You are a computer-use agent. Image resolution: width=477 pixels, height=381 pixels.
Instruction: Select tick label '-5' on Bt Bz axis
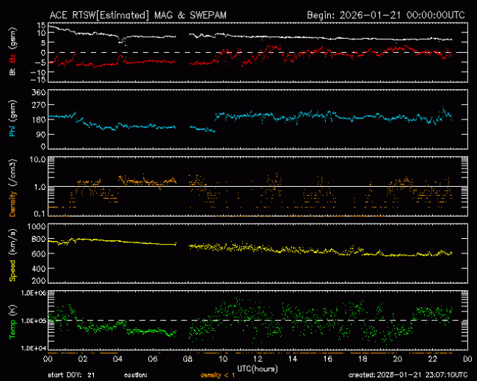40,62
